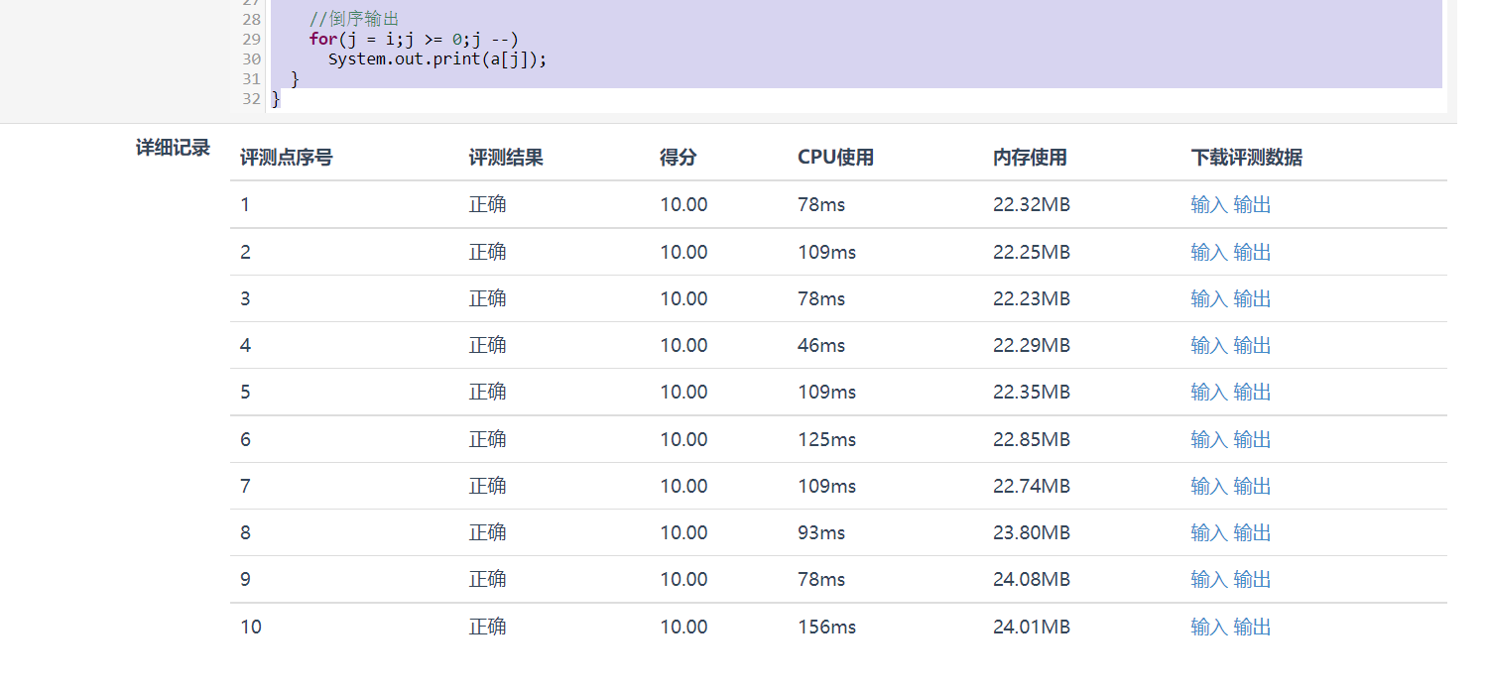Download 输出 data for test point 6
This screenshot has height=687, width=1486.
(1252, 439)
